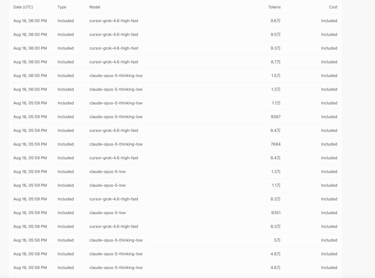Click the 7684 token count
The height and width of the screenshot is (278, 375).
276,144
